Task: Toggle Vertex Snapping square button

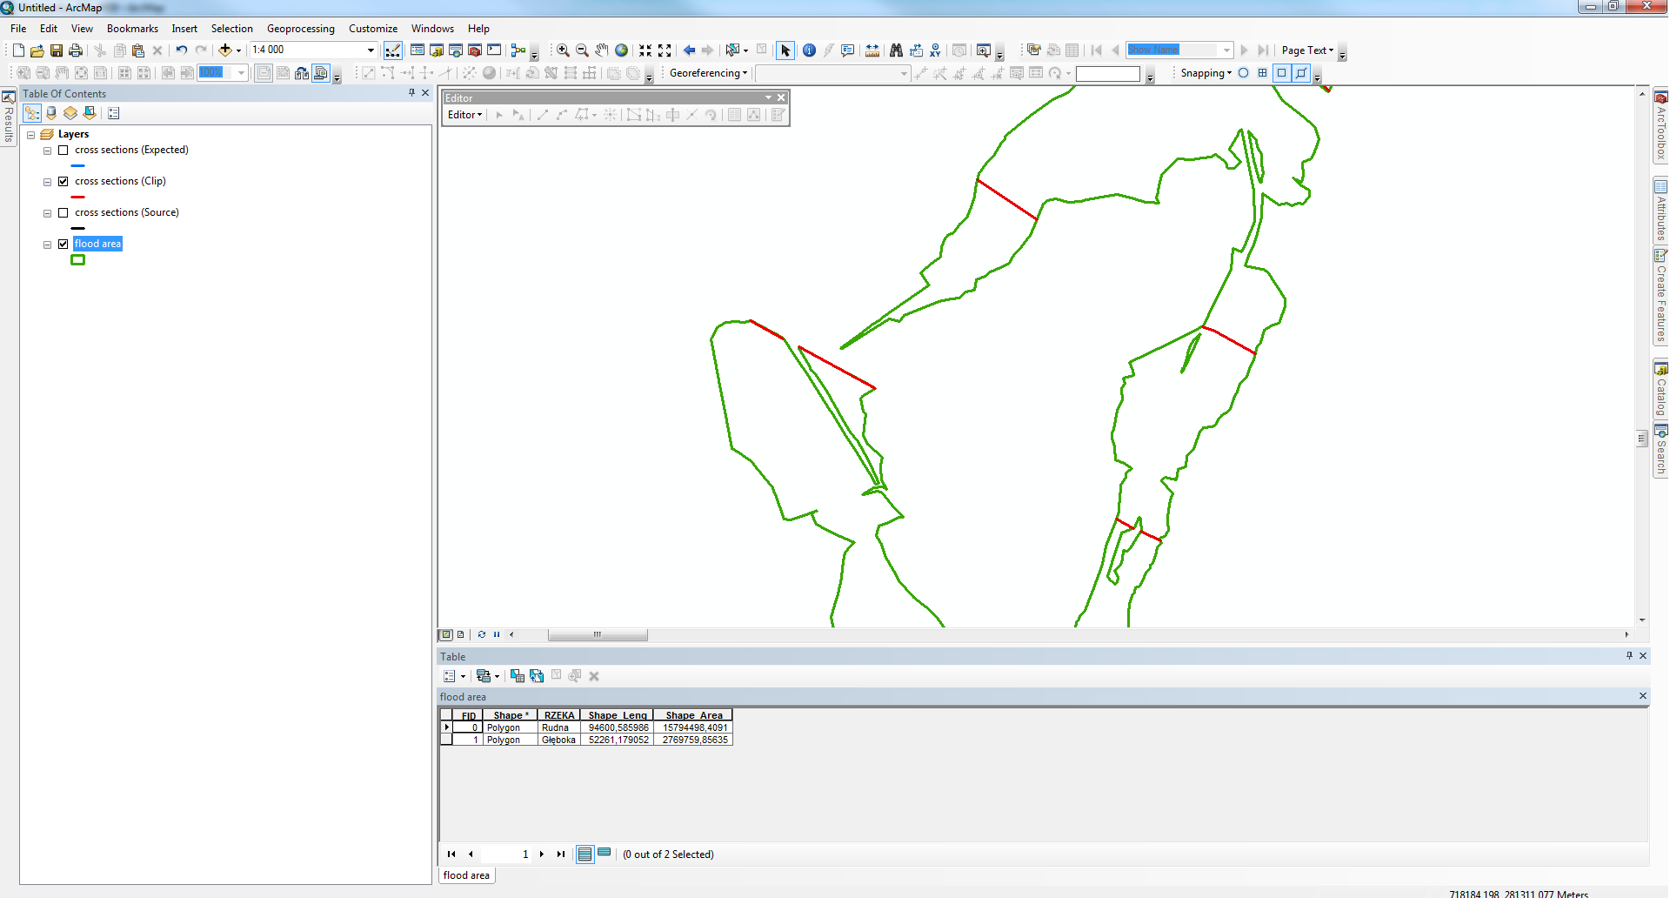Action: 1281,73
